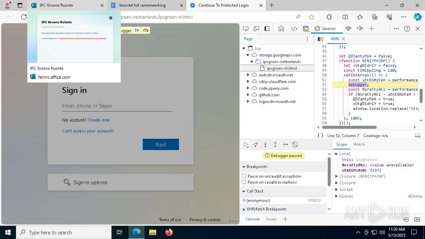The image size is (425, 239).
Task: Collapse the ipcgroen-netherlands folder
Action: point(252,62)
